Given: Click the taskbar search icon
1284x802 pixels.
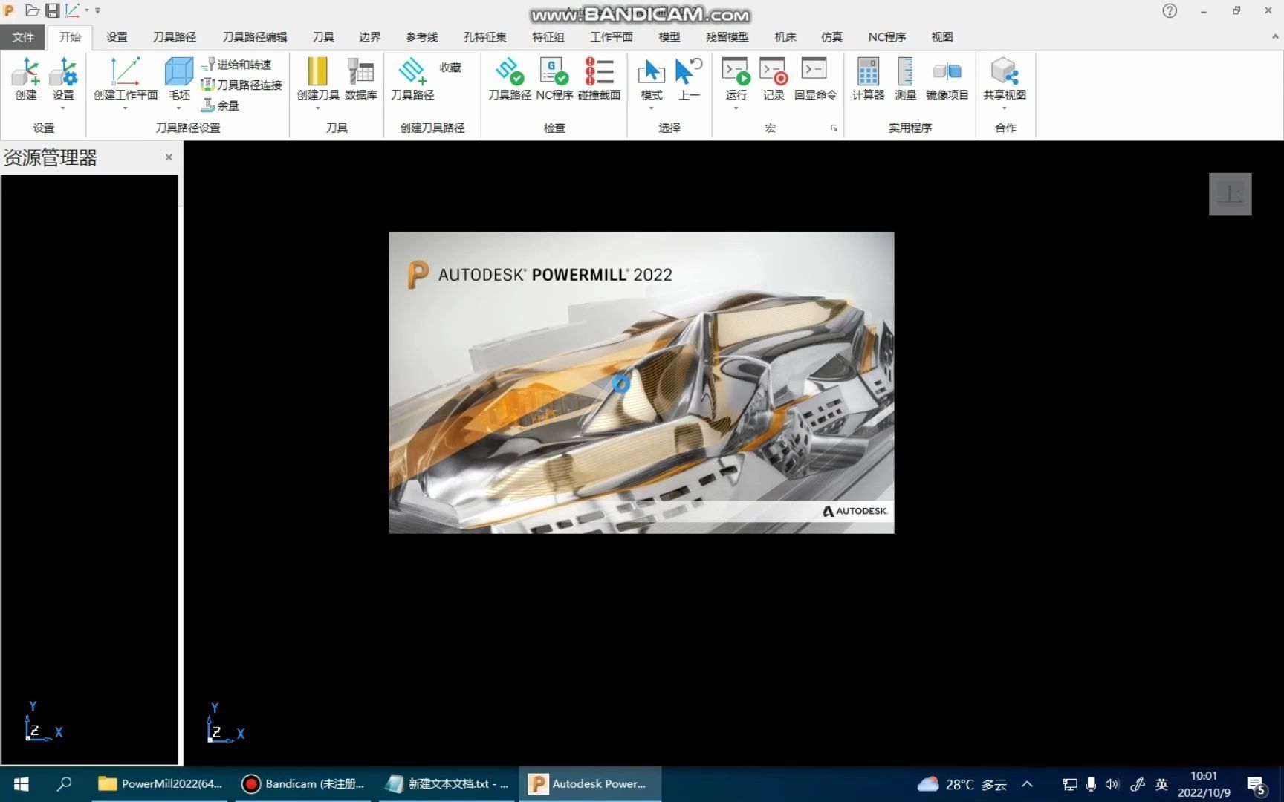Looking at the screenshot, I should tap(65, 784).
